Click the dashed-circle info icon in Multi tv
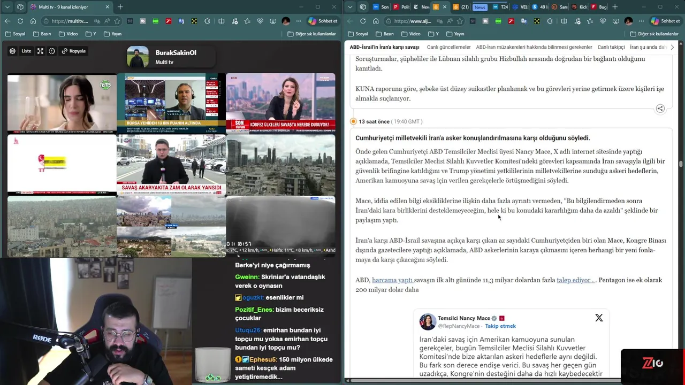This screenshot has height=385, width=685. 52,51
